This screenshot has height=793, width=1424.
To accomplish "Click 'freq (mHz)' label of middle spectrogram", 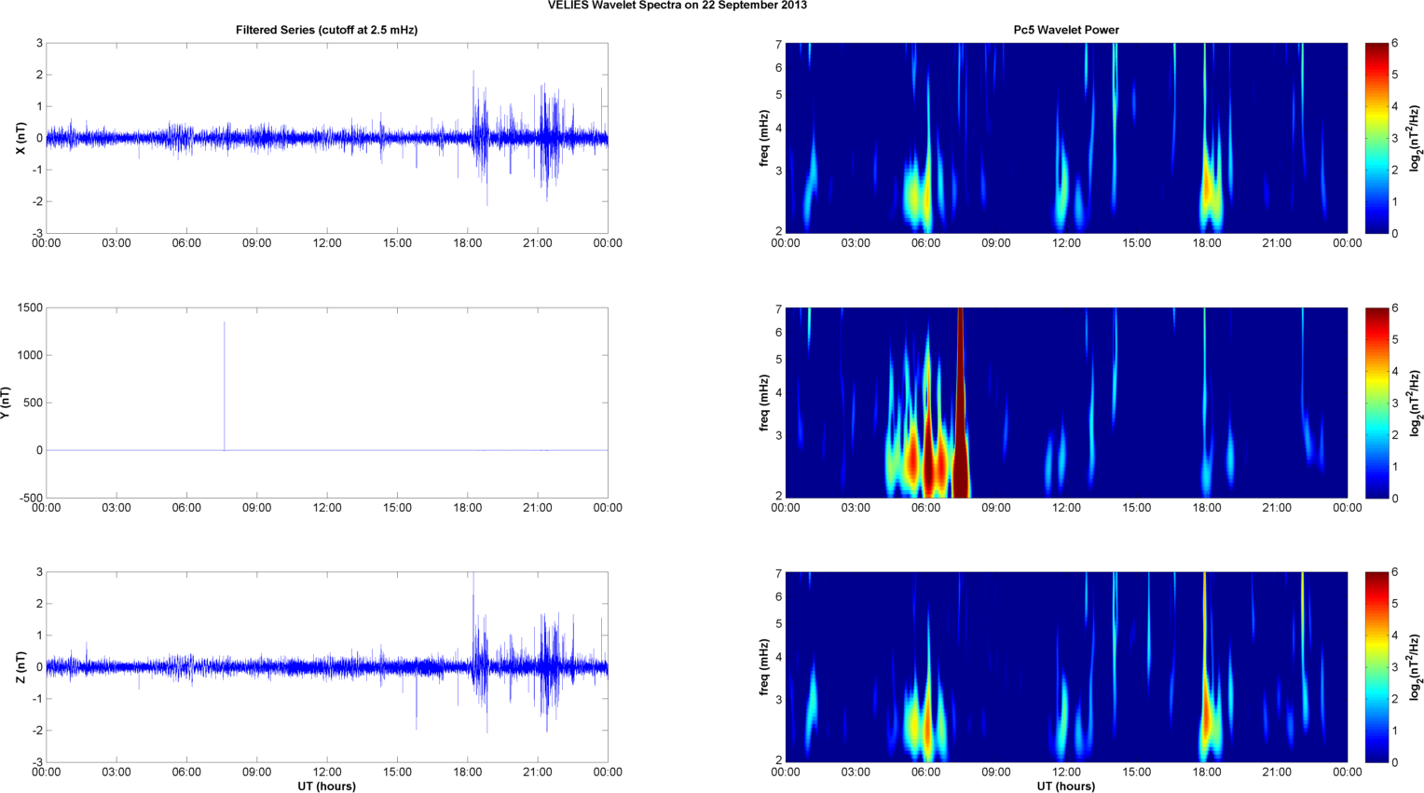I will point(764,403).
